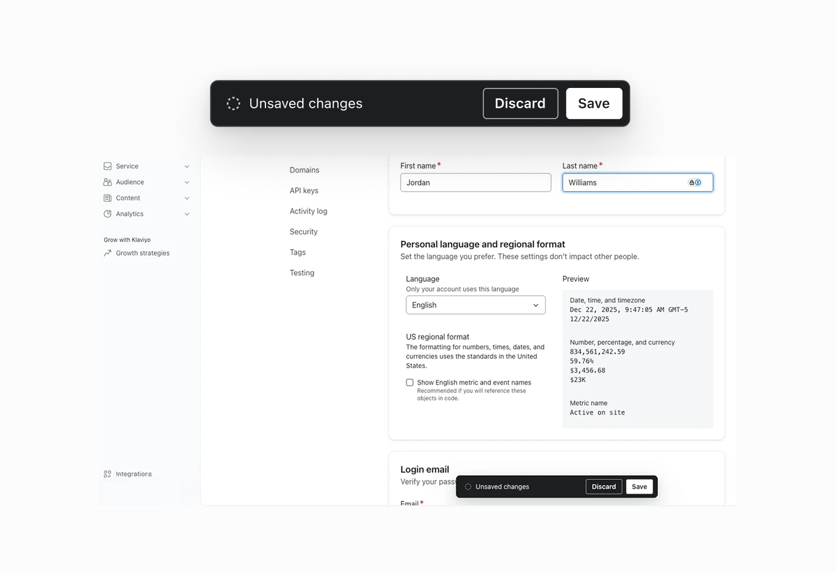The height and width of the screenshot is (573, 836).
Task: Click the Analytics pie chart icon
Action: (x=108, y=214)
